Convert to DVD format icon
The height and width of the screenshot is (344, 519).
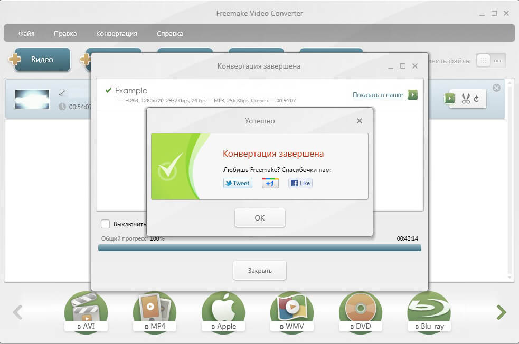361,312
